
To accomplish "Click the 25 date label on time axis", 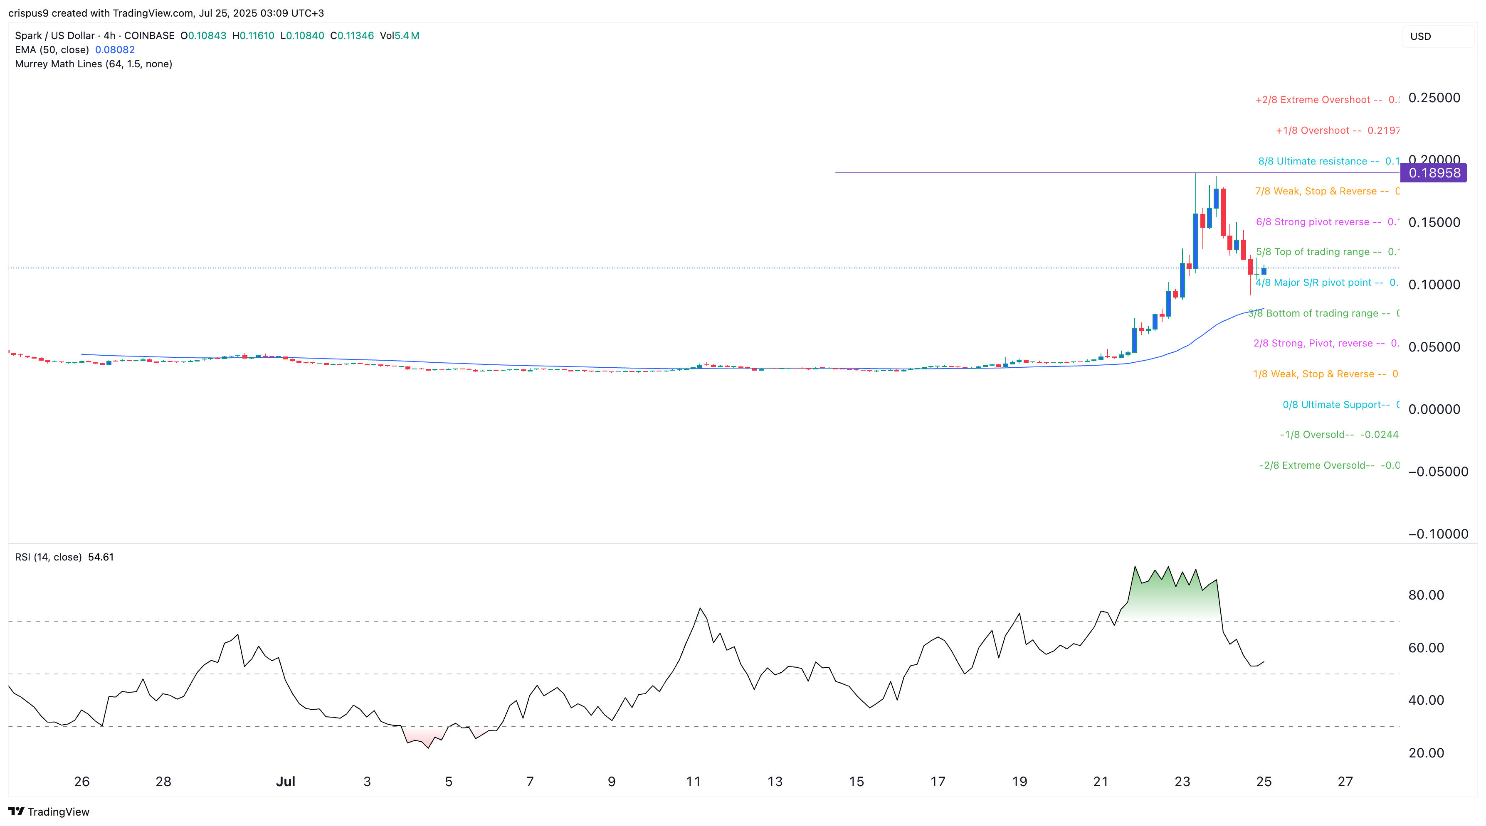I will [1264, 782].
